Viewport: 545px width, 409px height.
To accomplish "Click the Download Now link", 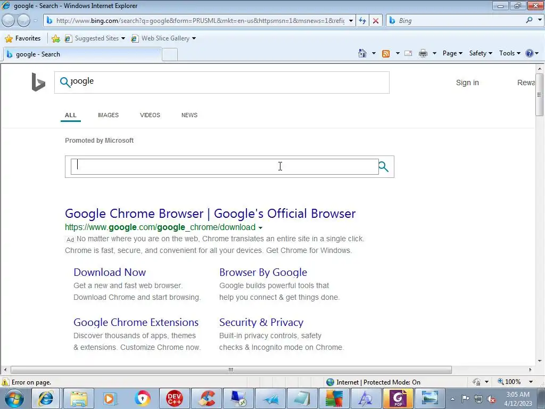I will point(110,272).
